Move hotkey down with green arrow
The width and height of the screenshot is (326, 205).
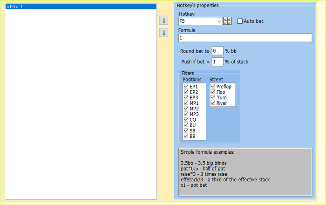tap(163, 33)
